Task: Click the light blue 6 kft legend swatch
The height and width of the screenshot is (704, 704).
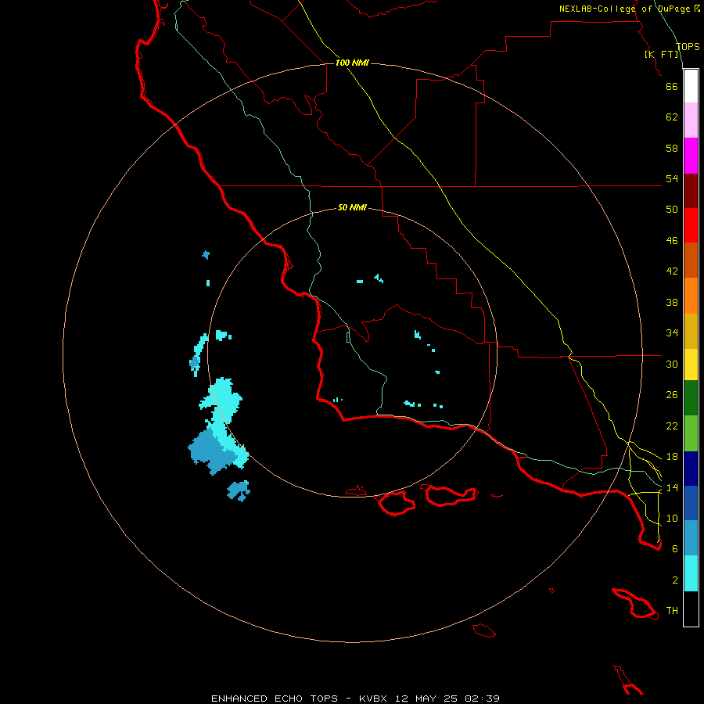Action: (691, 538)
